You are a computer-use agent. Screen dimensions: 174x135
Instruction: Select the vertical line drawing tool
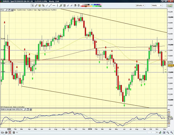[57, 6]
